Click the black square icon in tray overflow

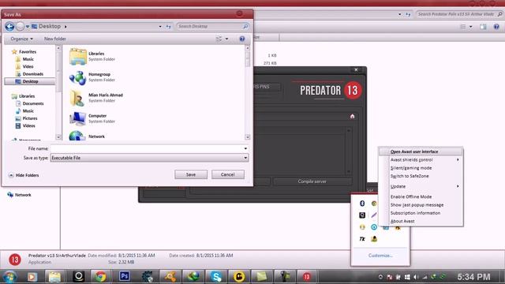362,215
